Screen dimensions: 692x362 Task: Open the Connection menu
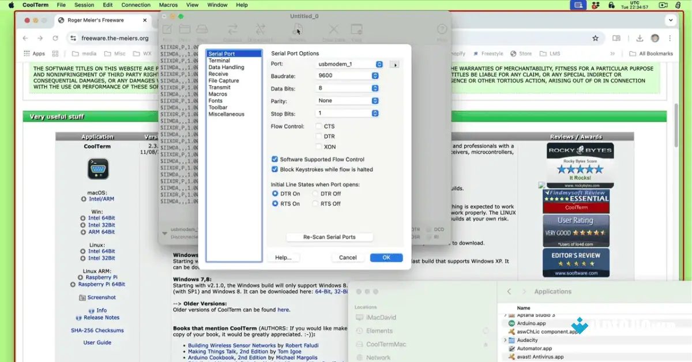coord(136,5)
